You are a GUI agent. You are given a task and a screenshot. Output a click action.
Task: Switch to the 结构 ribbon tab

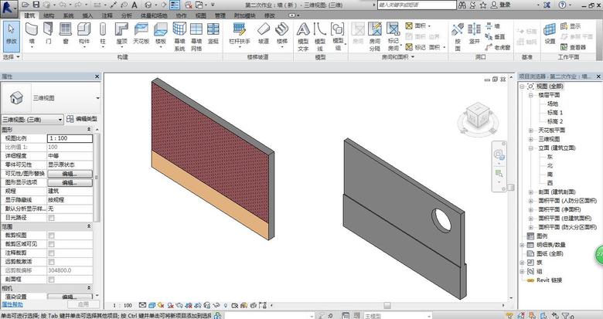coord(49,15)
